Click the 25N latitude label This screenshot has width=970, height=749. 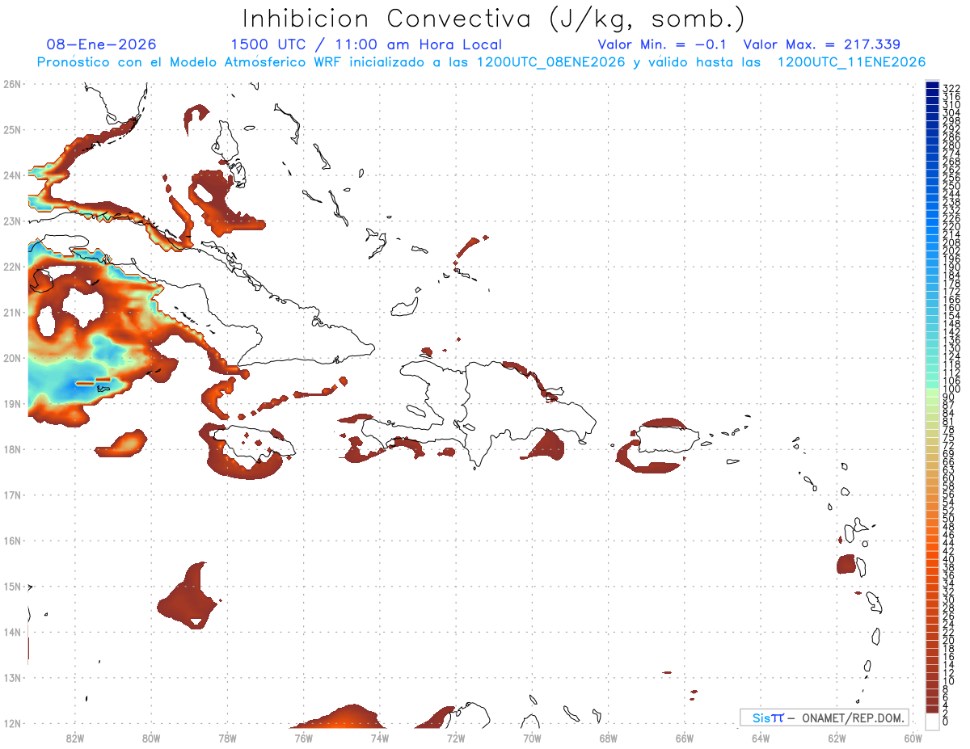12,129
